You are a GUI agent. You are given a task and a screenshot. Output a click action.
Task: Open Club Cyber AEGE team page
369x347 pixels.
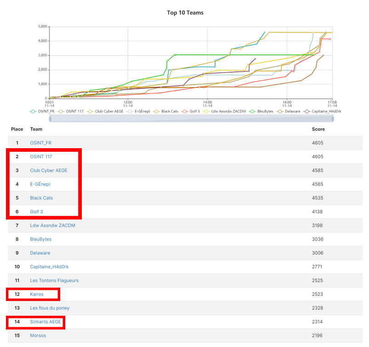[x=49, y=170]
